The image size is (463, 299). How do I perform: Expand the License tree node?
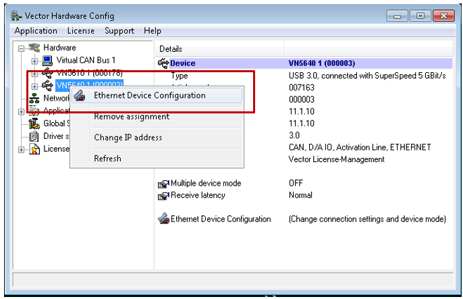[x=22, y=150]
